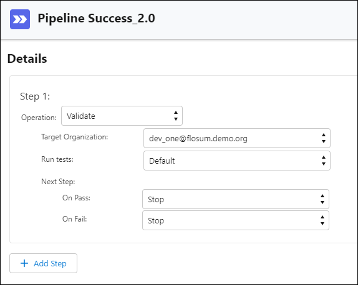Click the plus icon on Add Step

24,263
